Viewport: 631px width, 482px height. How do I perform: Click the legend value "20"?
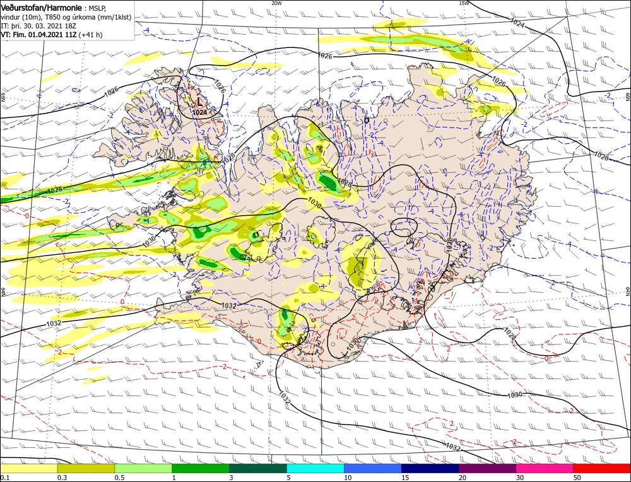pyautogui.click(x=463, y=478)
